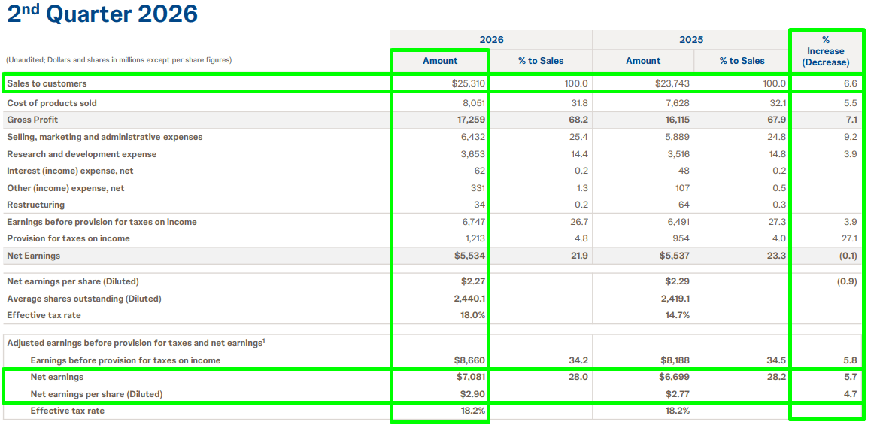The image size is (880, 431).
Task: Click the 23.3 net earnings percentage
Action: point(778,256)
